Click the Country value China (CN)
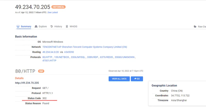Image resolution: width=206 pixels, height=110 pixels. tap(177, 91)
